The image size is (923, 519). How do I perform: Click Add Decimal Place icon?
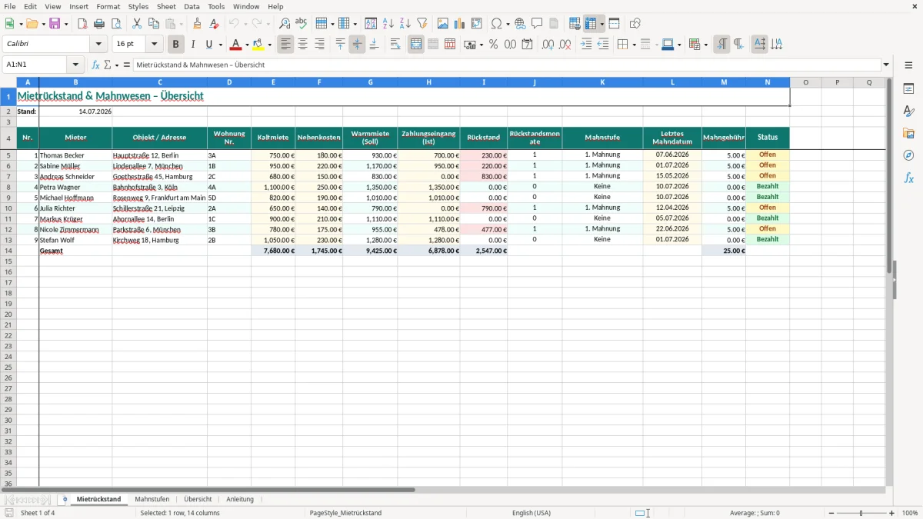point(548,45)
